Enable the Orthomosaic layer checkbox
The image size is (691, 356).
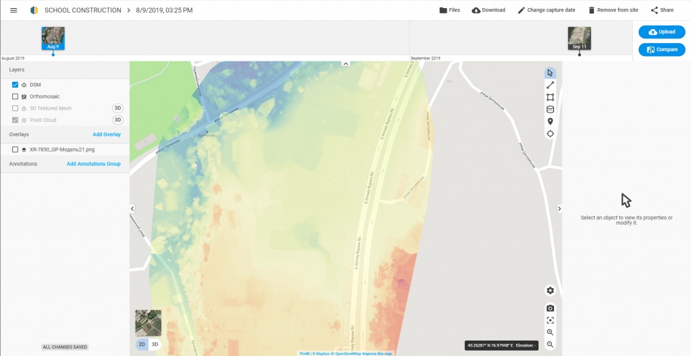(16, 96)
